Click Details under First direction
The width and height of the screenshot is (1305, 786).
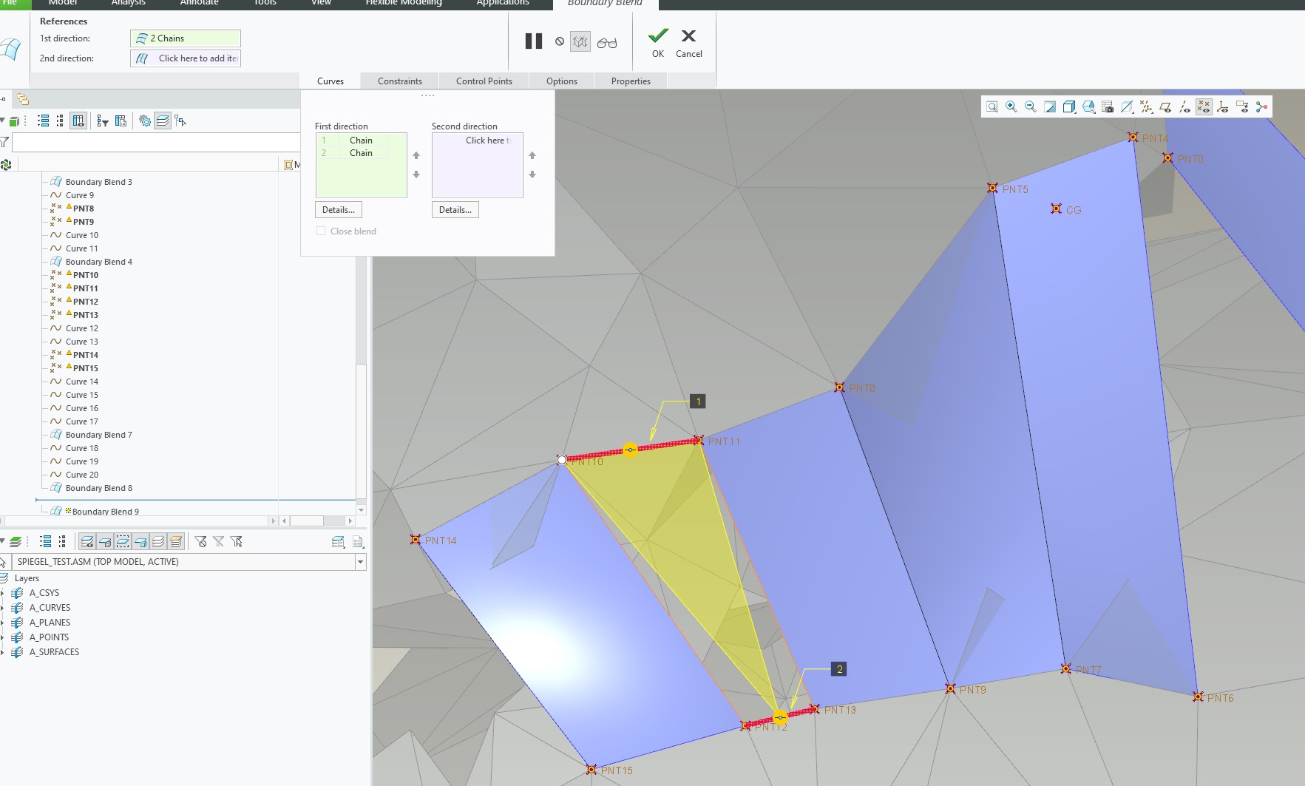click(338, 210)
